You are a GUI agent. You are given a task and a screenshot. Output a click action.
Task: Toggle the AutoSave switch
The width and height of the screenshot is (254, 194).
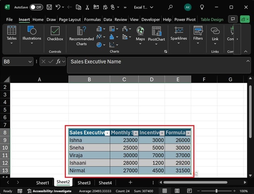coord(36,7)
